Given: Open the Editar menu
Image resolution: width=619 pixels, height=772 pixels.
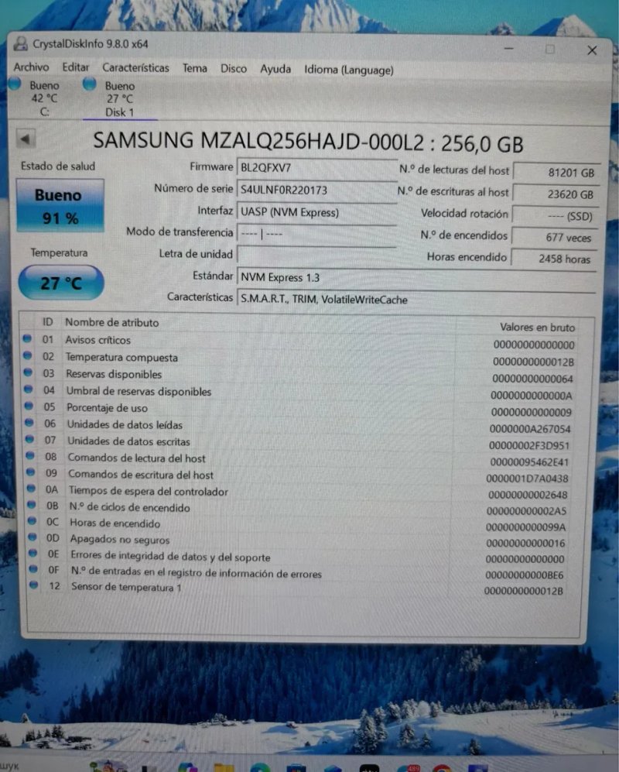Looking at the screenshot, I should (76, 67).
